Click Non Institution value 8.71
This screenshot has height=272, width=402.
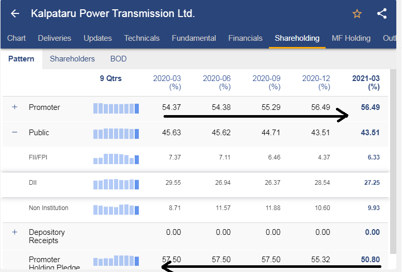[x=175, y=207]
